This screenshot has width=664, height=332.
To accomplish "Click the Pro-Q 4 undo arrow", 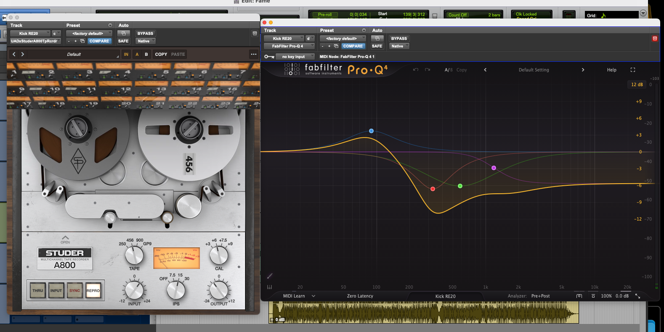I will click(x=416, y=70).
